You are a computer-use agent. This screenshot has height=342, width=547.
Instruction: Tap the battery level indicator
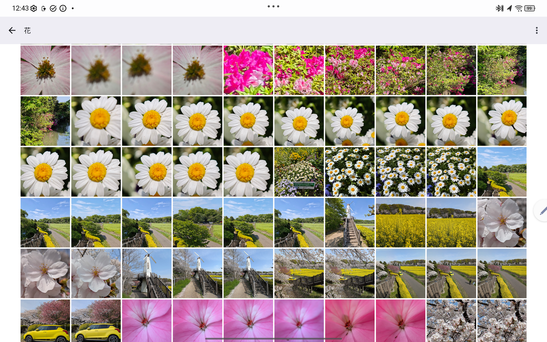click(x=529, y=9)
